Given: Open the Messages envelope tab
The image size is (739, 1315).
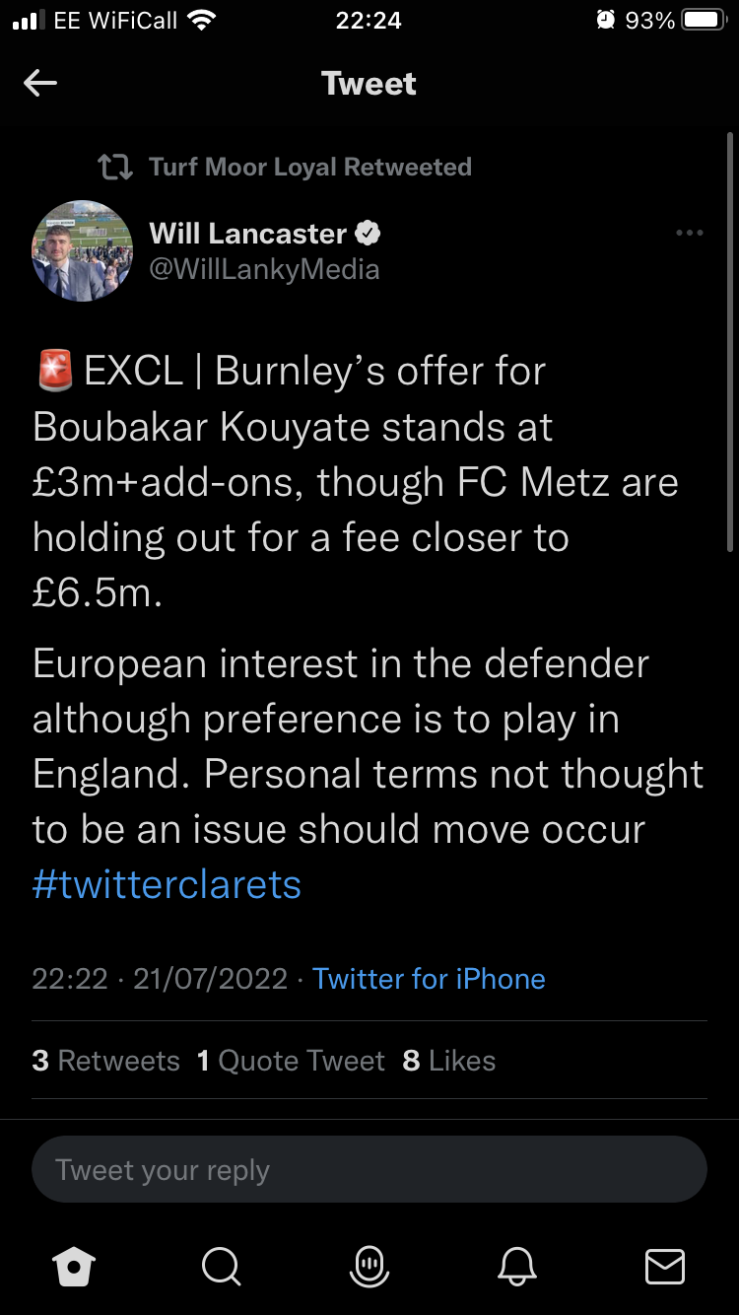Looking at the screenshot, I should [x=664, y=1266].
